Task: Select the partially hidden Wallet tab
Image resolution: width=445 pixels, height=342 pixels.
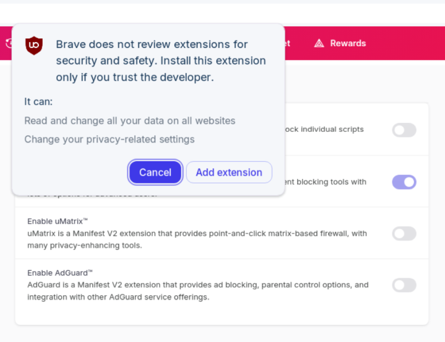Action: [287, 43]
